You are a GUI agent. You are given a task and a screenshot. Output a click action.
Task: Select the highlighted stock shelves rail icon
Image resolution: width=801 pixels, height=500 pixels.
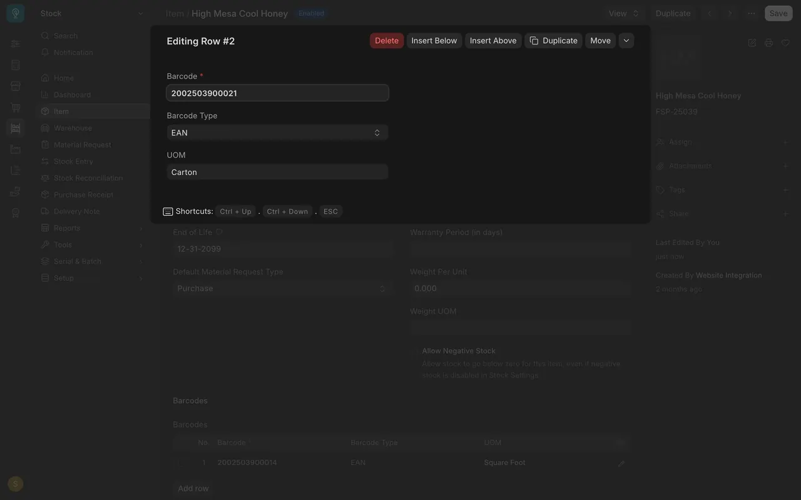click(x=16, y=128)
